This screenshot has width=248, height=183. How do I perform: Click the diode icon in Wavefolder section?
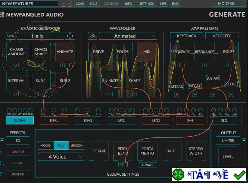92,36
